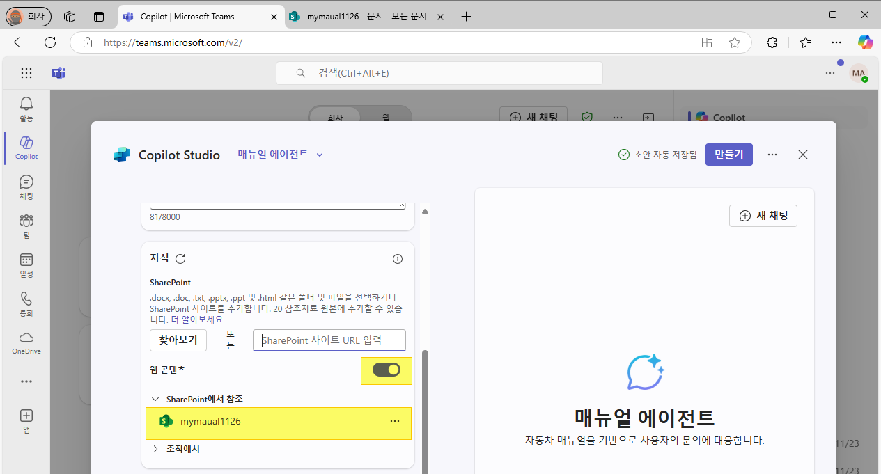
Task: Open browser favorites list icon
Action: coord(806,42)
